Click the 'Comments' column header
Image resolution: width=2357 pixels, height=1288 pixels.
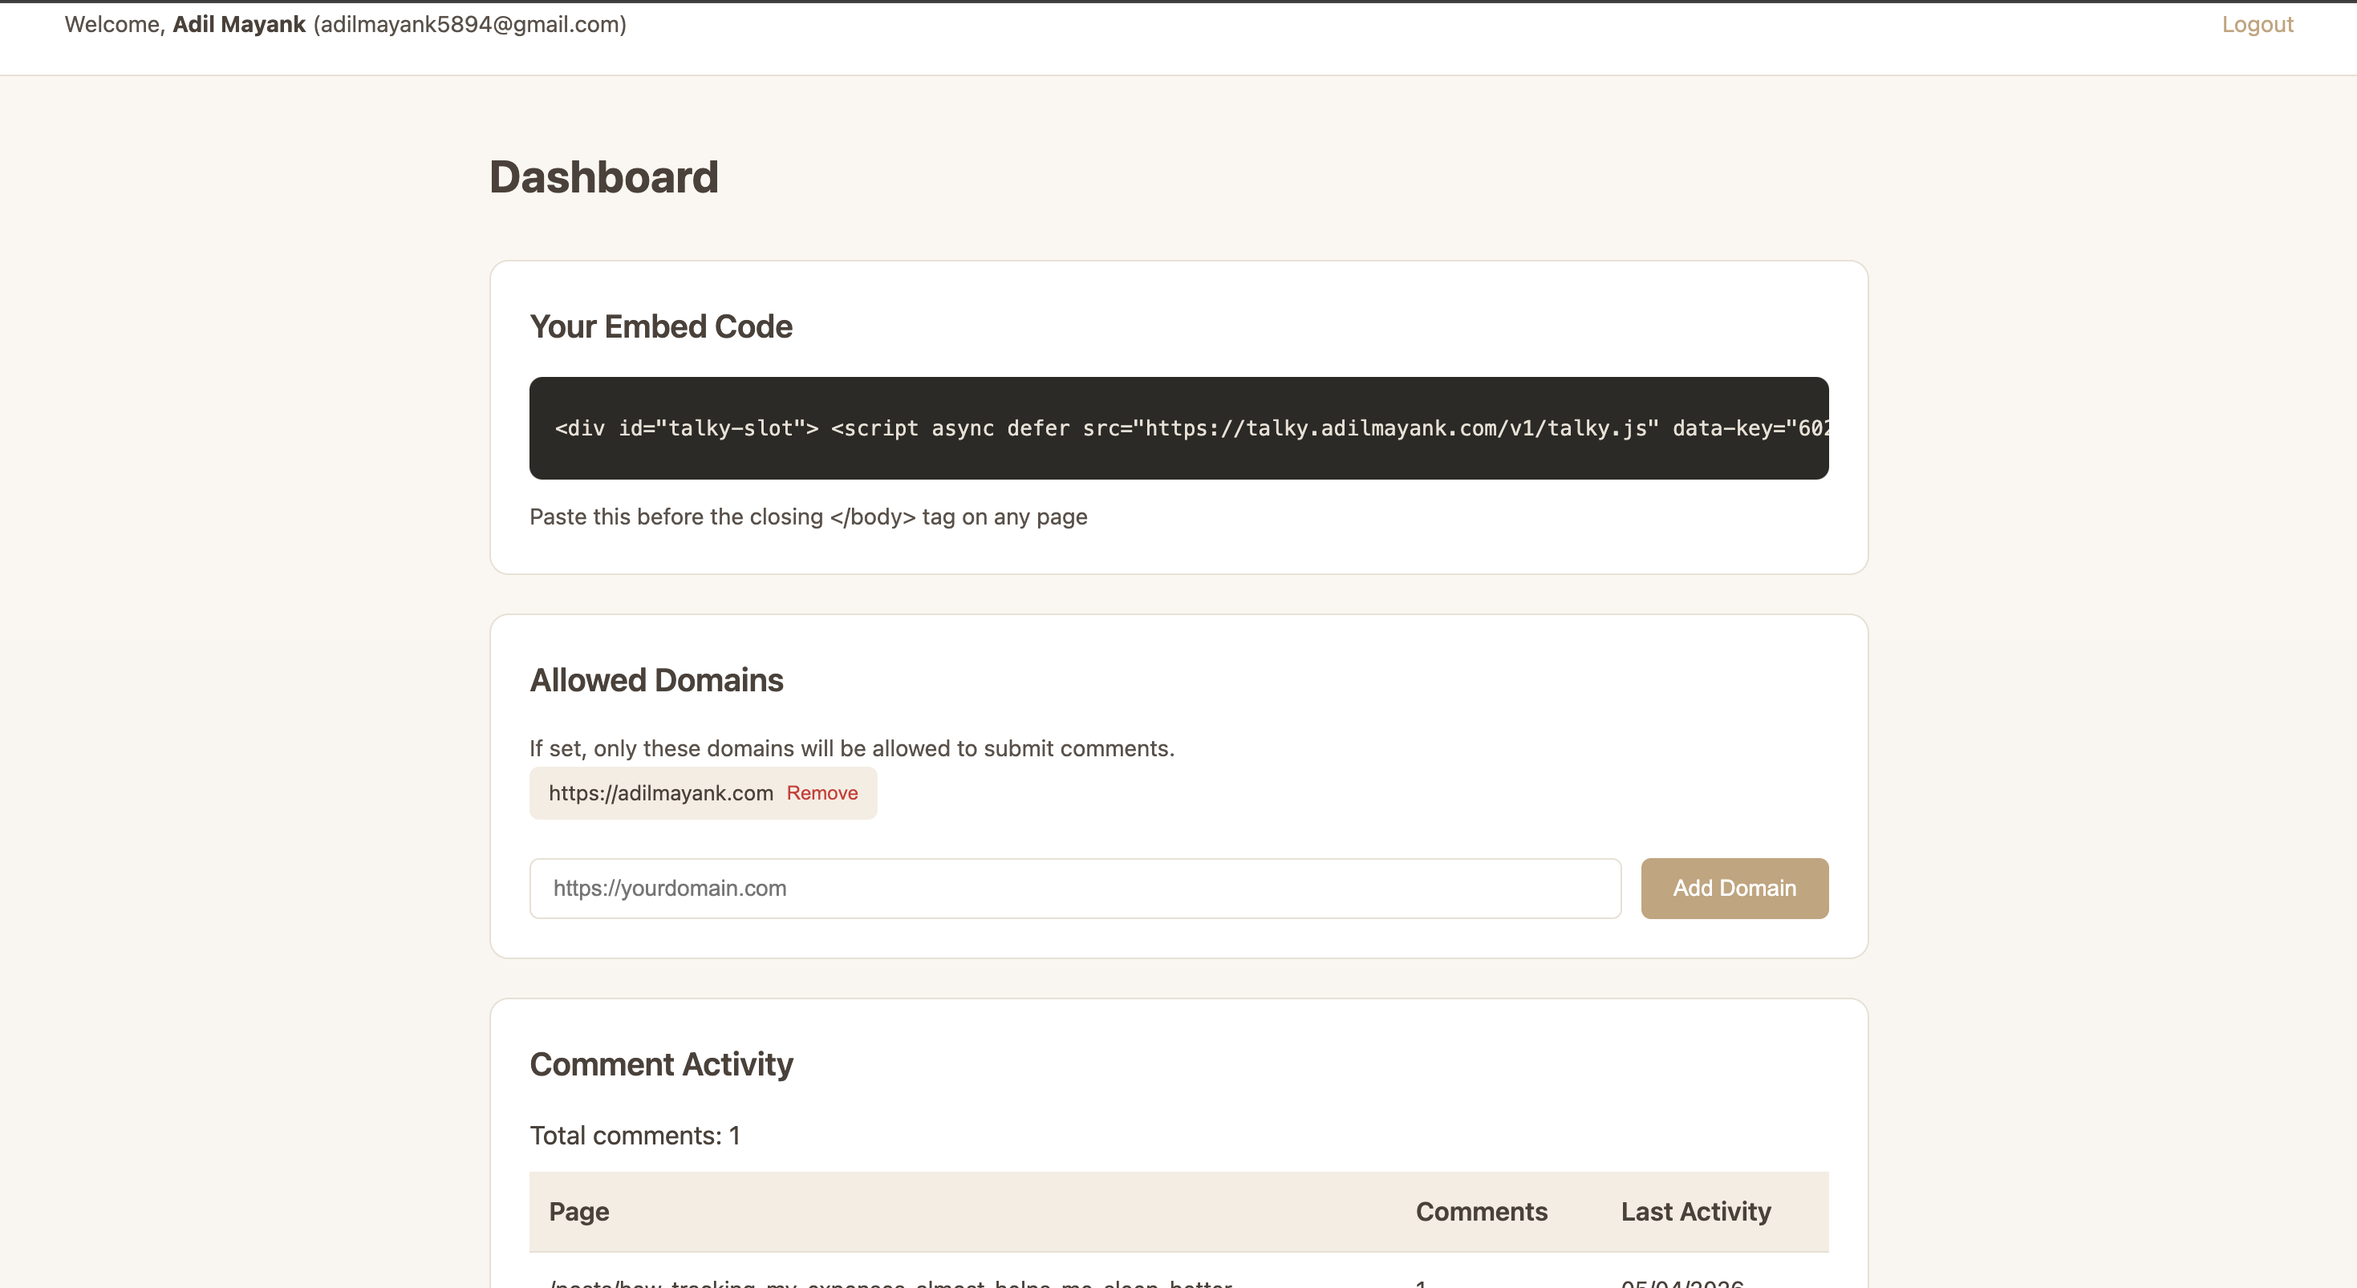tap(1482, 1212)
